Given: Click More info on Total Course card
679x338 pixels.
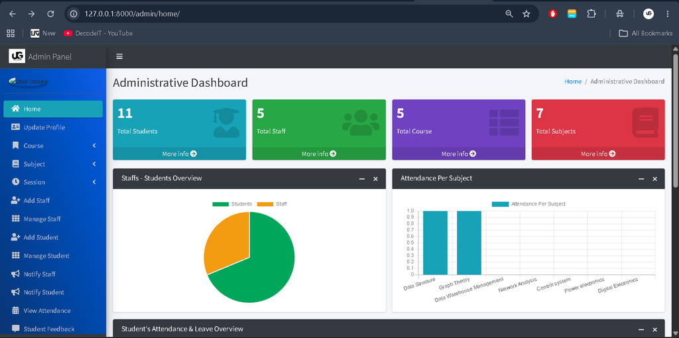Looking at the screenshot, I should click(x=459, y=154).
